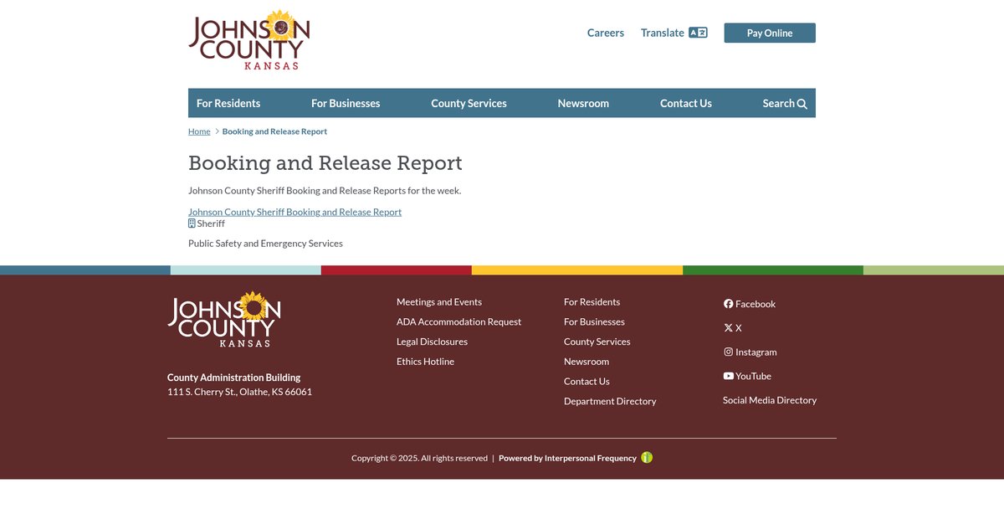Click the footer Johnson County logo

click(x=224, y=319)
